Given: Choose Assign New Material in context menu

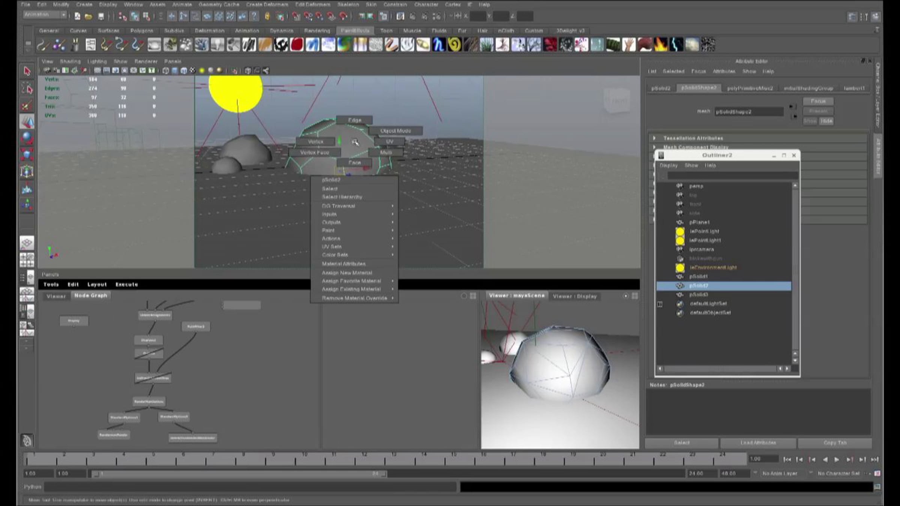Looking at the screenshot, I should tap(347, 273).
